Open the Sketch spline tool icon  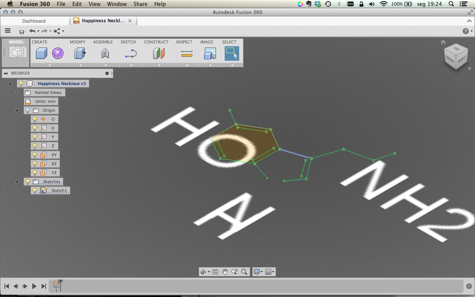tap(131, 54)
